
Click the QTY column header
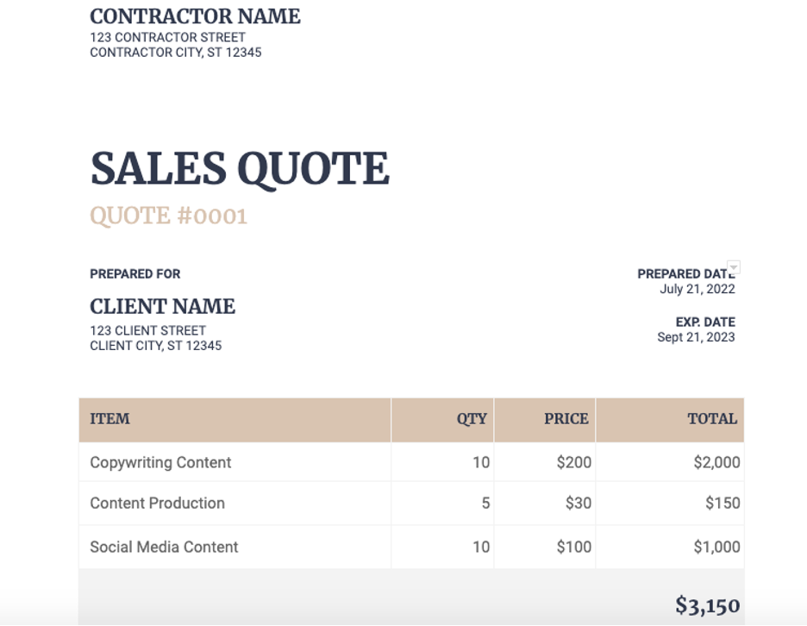tap(472, 419)
